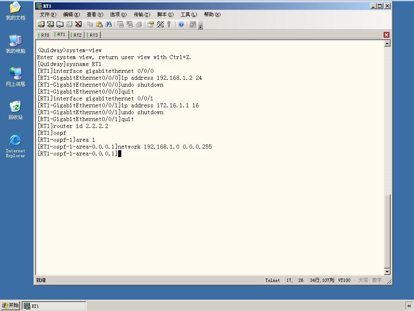Click the '大写' caps lock indicator
This screenshot has height=311, width=414.
(x=363, y=280)
